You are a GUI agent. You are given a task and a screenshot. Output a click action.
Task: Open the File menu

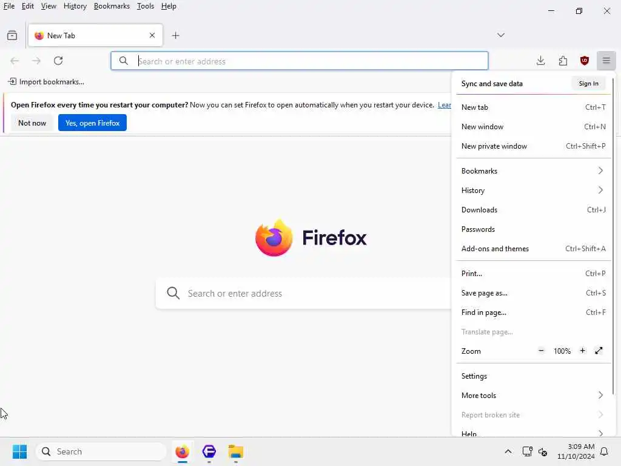[8, 6]
